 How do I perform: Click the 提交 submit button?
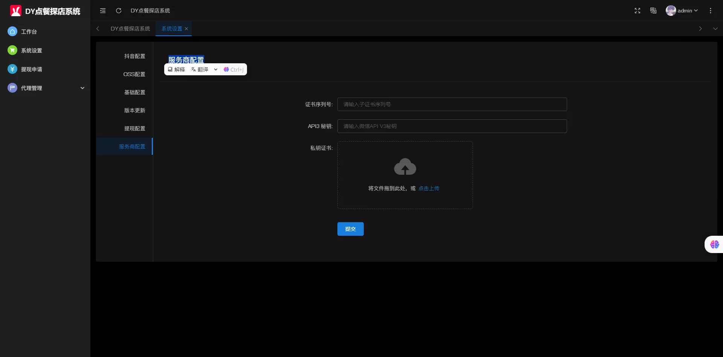click(350, 229)
